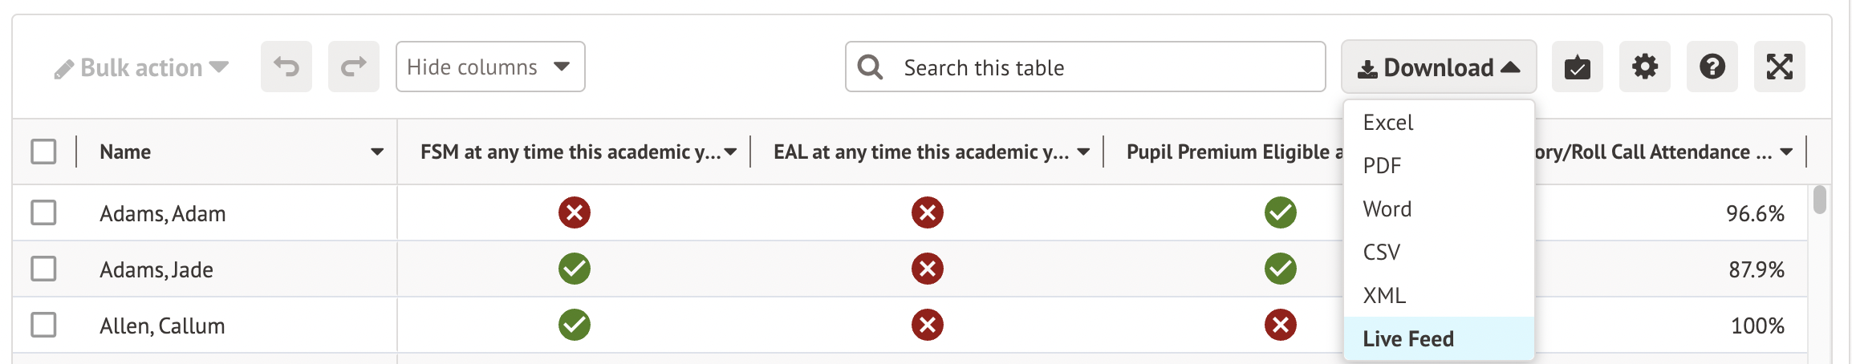This screenshot has width=1852, height=364.
Task: Tick the select-all header checkbox
Action: (43, 152)
